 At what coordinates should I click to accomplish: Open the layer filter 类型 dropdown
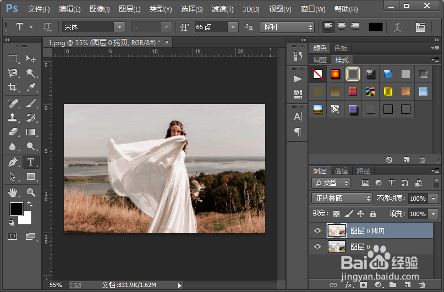[x=331, y=183]
